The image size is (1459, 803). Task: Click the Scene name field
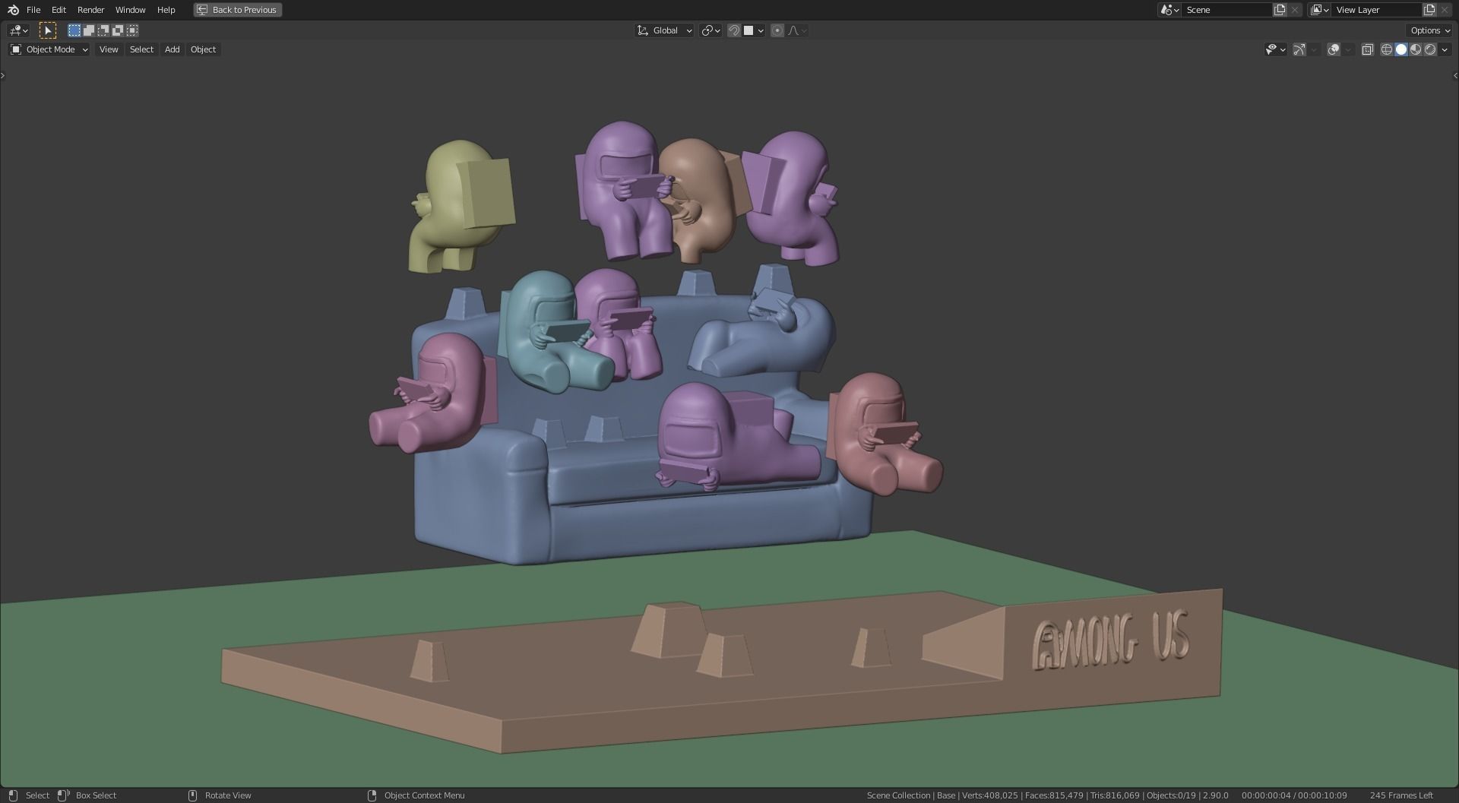click(x=1226, y=10)
